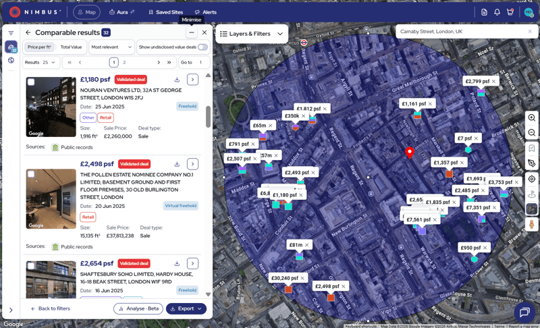Expand the left sidebar arrow at bottom

point(11,310)
